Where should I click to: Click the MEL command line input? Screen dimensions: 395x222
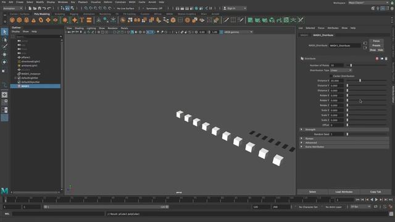58,214
